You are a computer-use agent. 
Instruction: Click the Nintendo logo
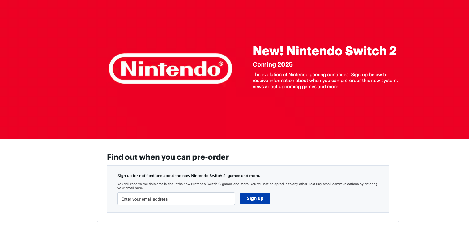tap(170, 68)
